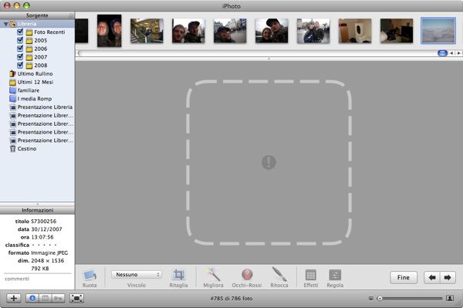
Task: Toggle the 2008 checkbox
Action: pos(20,65)
